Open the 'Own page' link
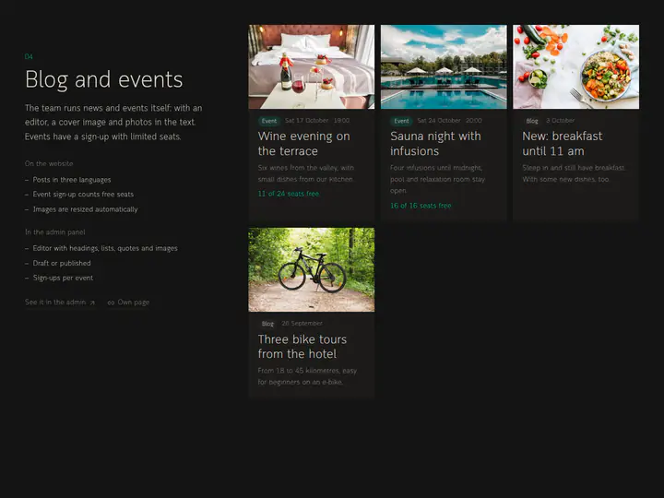Image resolution: width=664 pixels, height=498 pixels. pos(128,302)
